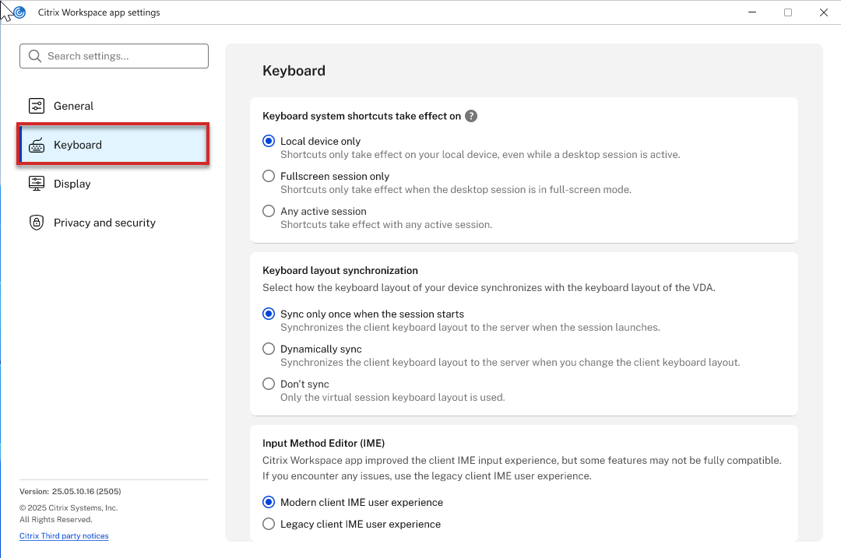Click the Privacy and security shield icon
The image size is (841, 558).
coord(37,223)
